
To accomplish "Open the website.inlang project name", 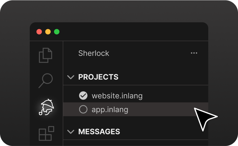I will pyautogui.click(x=117, y=96).
